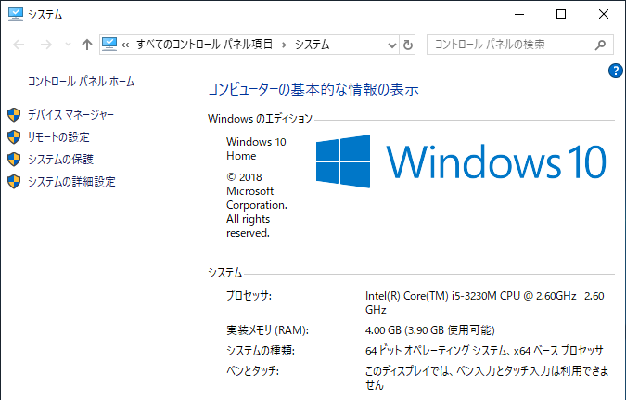Click the Back navigation arrow
Viewport: 626px width, 400px height.
(x=19, y=45)
